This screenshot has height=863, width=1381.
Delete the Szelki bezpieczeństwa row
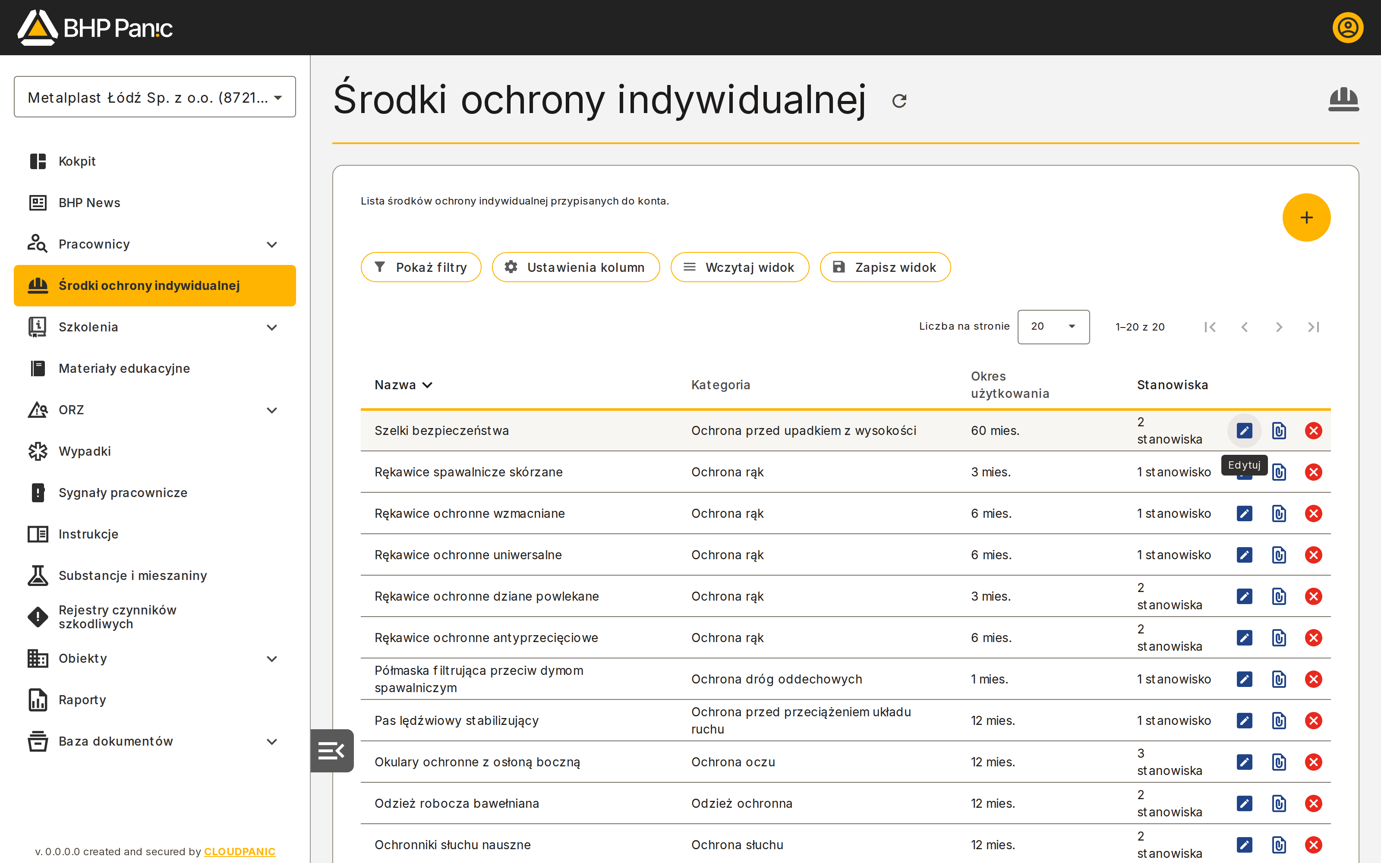[x=1313, y=430]
